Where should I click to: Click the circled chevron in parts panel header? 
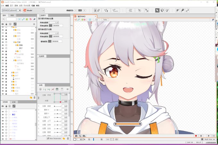(10, 24)
